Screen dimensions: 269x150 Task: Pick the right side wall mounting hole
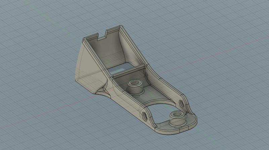point(182,104)
